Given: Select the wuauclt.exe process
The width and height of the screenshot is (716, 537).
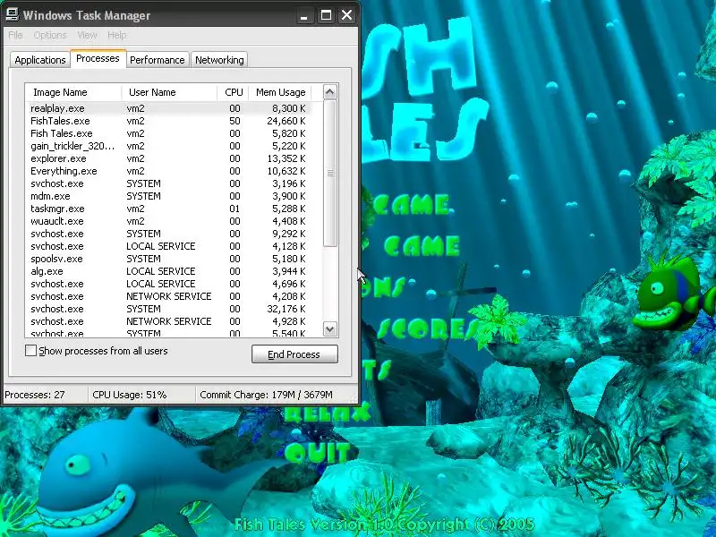Looking at the screenshot, I should point(168,221).
